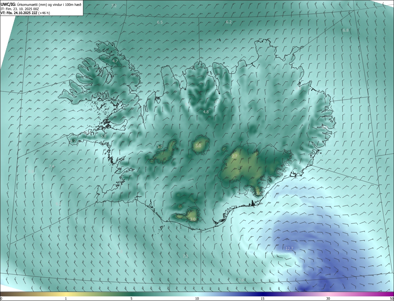
Task: Click the 7.2 value label near the title box
Action: pyautogui.click(x=114, y=6)
